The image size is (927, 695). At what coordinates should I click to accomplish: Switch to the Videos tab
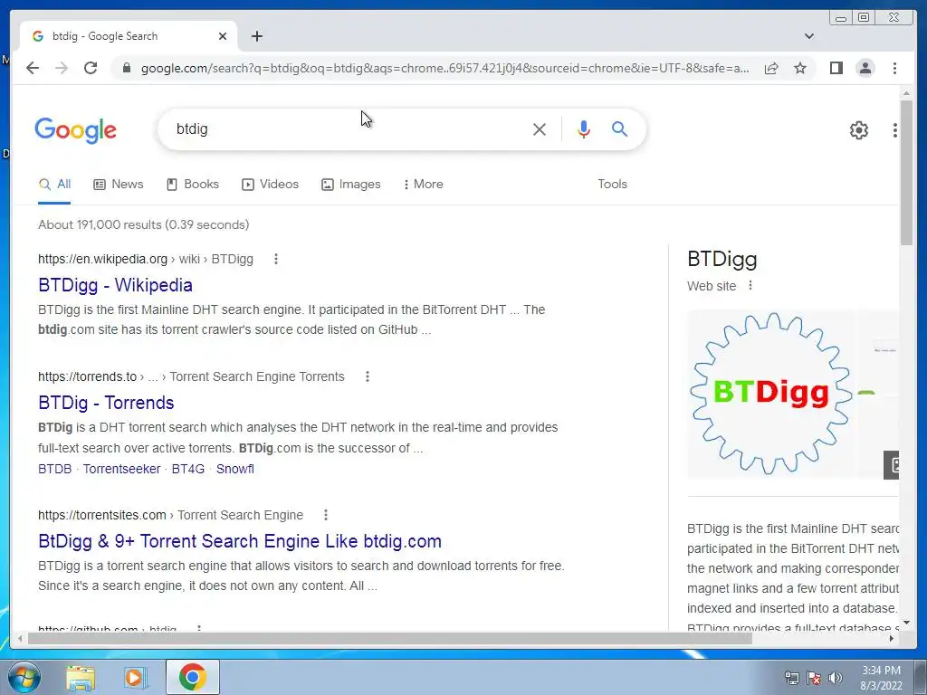270,184
